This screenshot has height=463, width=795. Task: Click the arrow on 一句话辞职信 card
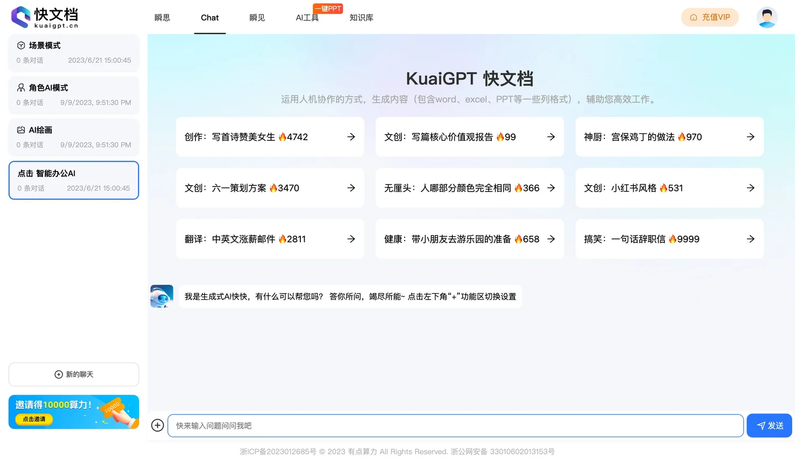coord(751,239)
